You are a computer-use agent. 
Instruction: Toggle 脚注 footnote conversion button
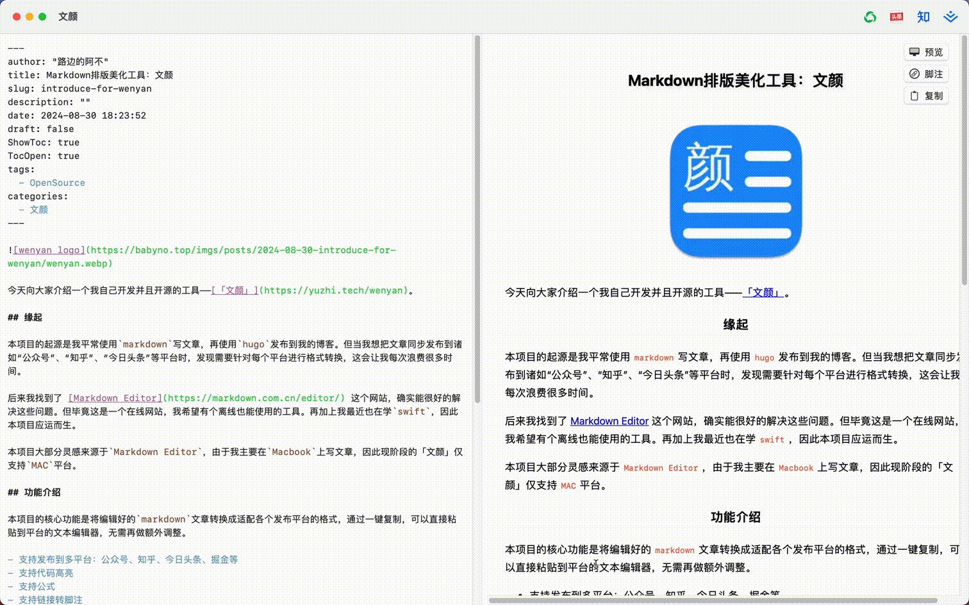(926, 74)
